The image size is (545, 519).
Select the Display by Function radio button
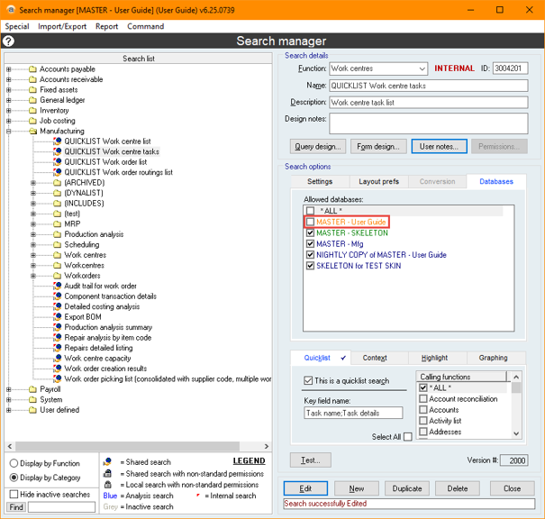[14, 463]
